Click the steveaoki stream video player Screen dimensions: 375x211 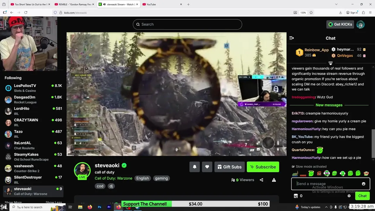(x=176, y=94)
